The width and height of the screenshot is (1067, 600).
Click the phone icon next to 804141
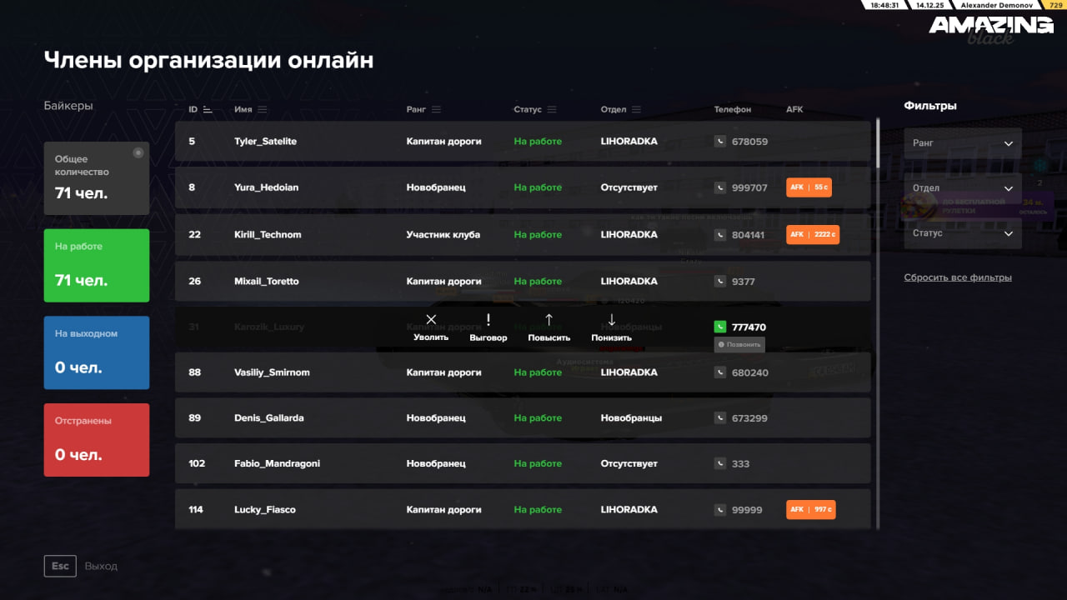[720, 235]
